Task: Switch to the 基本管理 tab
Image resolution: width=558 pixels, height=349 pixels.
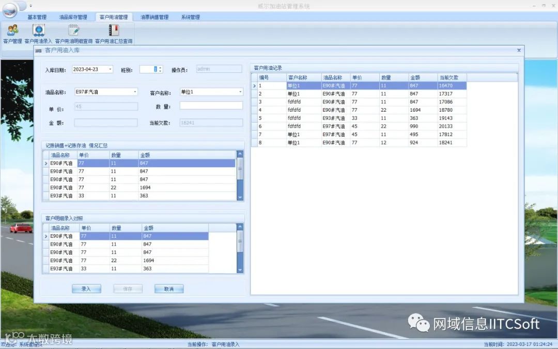Action: [37, 17]
